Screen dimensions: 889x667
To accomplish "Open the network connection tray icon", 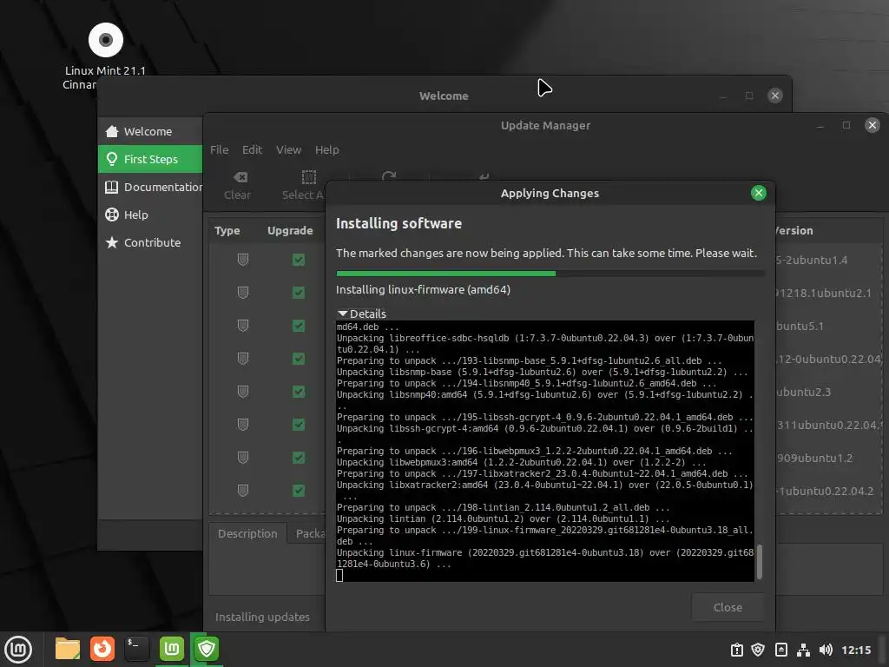I will (803, 650).
